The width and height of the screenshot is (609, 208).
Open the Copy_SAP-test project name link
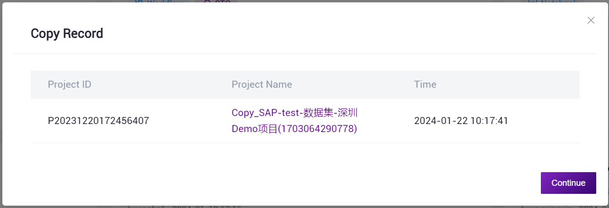click(x=294, y=113)
